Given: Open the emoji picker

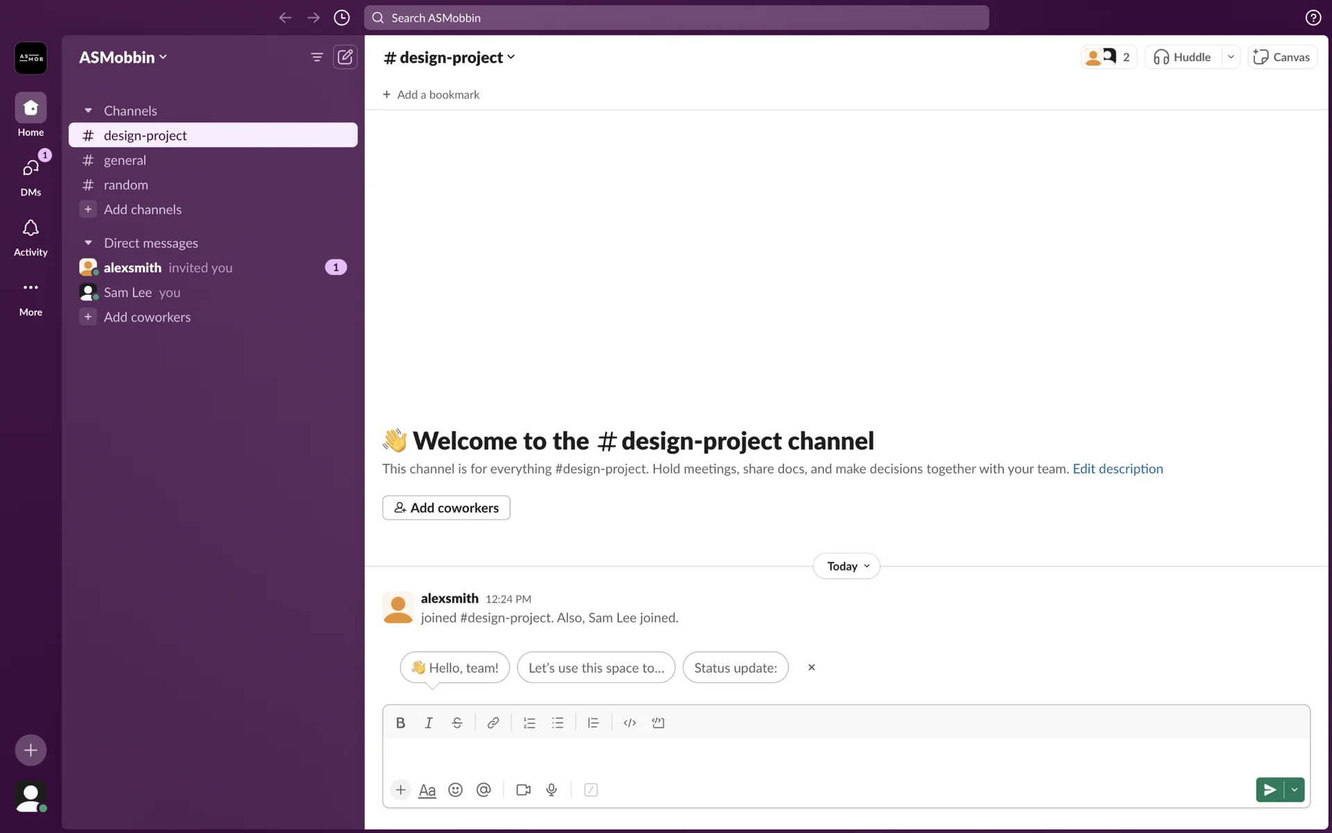Looking at the screenshot, I should click(455, 790).
